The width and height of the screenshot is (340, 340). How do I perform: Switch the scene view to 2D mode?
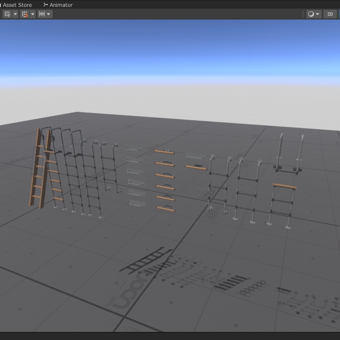coord(330,14)
